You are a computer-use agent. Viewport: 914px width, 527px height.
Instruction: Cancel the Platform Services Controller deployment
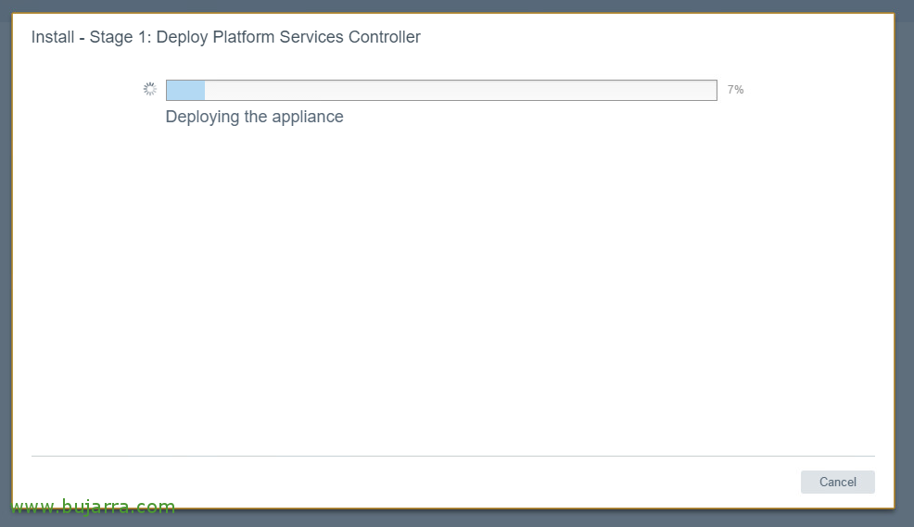coord(838,483)
